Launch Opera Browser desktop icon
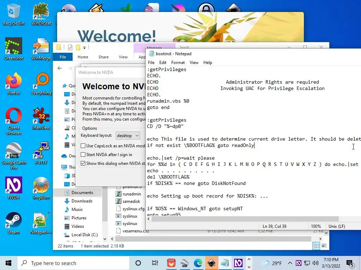361x270 pixels. click(14, 121)
